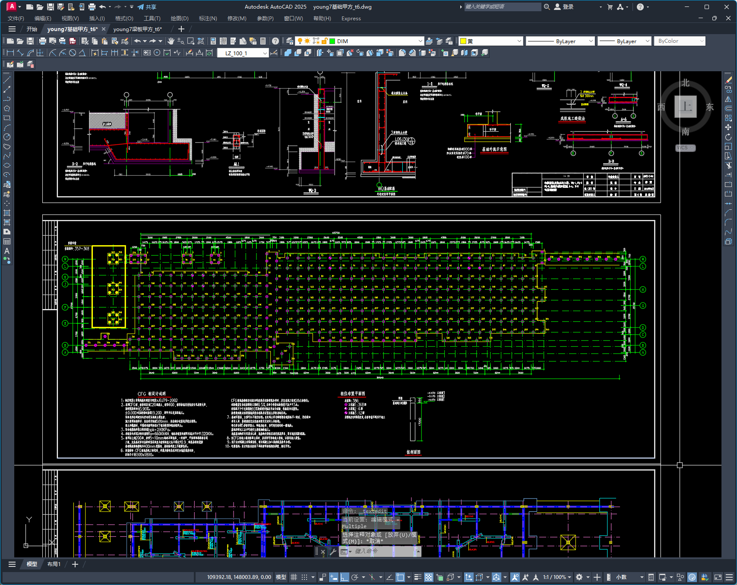Image resolution: width=737 pixels, height=585 pixels.
Task: Open the Properties palette icon
Action: (x=213, y=41)
